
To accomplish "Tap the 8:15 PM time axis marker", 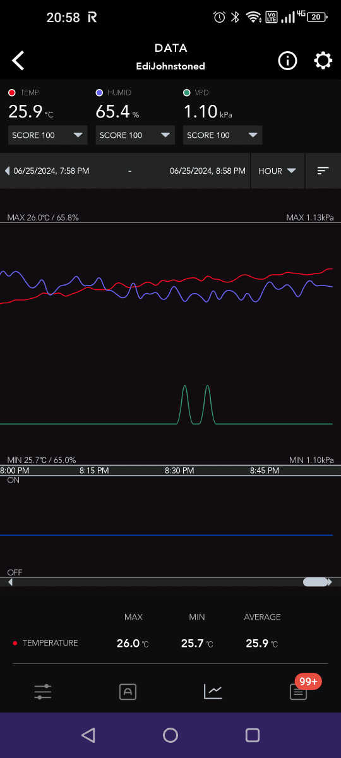I will [94, 471].
